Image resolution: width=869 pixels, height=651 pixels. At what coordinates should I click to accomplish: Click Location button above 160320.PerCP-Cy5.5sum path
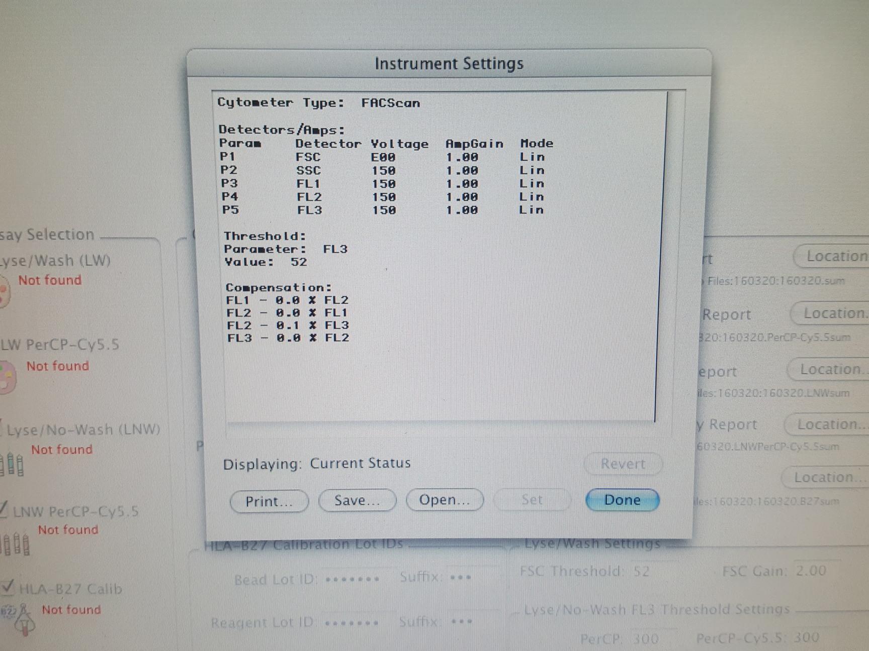pos(830,313)
